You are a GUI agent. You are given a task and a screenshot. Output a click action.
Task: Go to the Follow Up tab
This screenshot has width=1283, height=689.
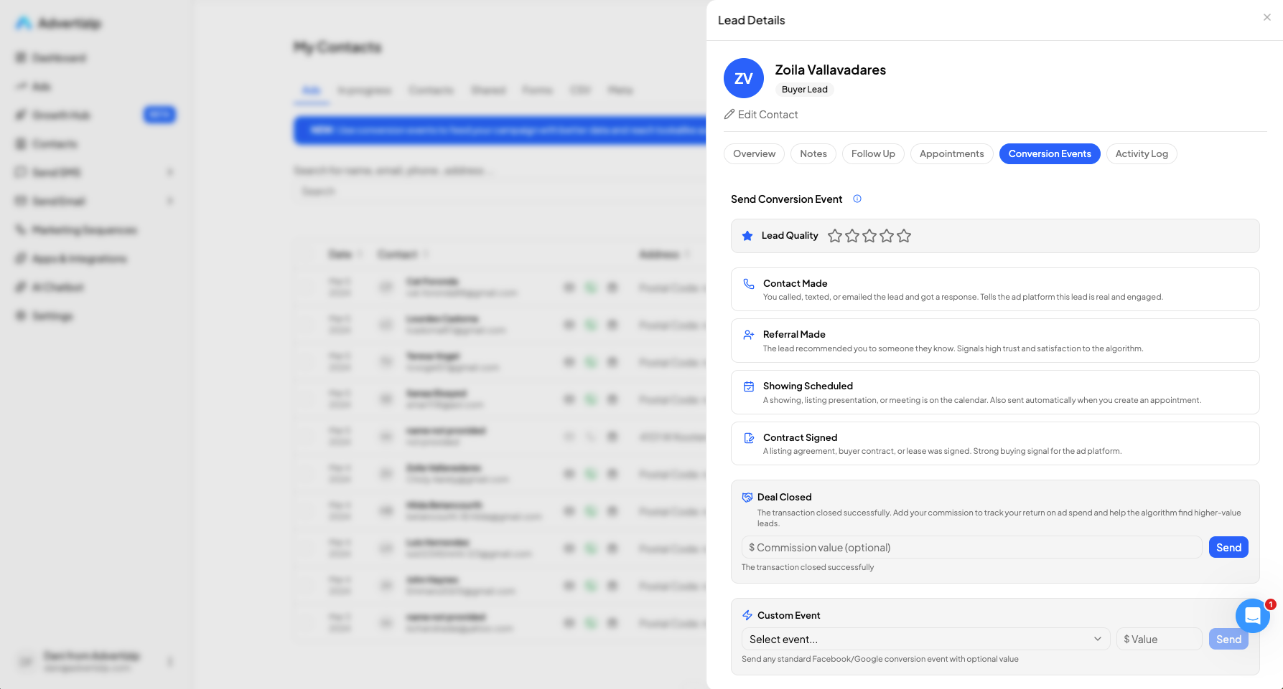tap(873, 154)
